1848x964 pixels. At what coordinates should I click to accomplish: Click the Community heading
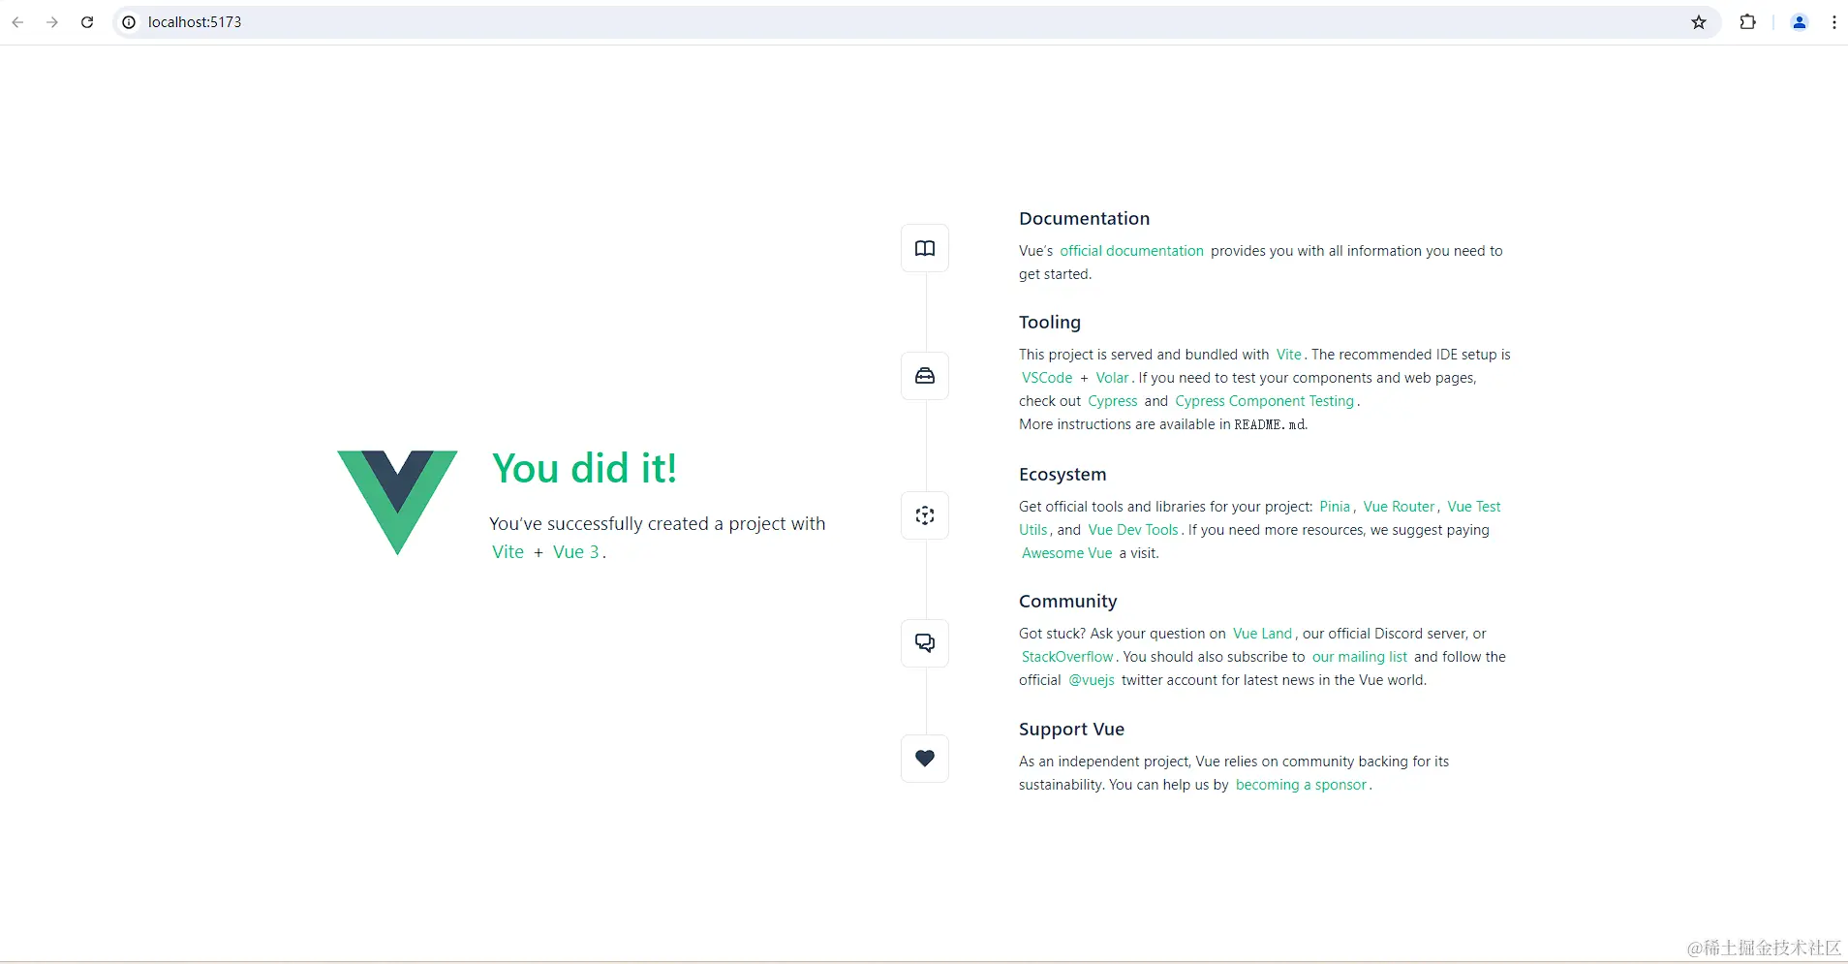pyautogui.click(x=1067, y=602)
